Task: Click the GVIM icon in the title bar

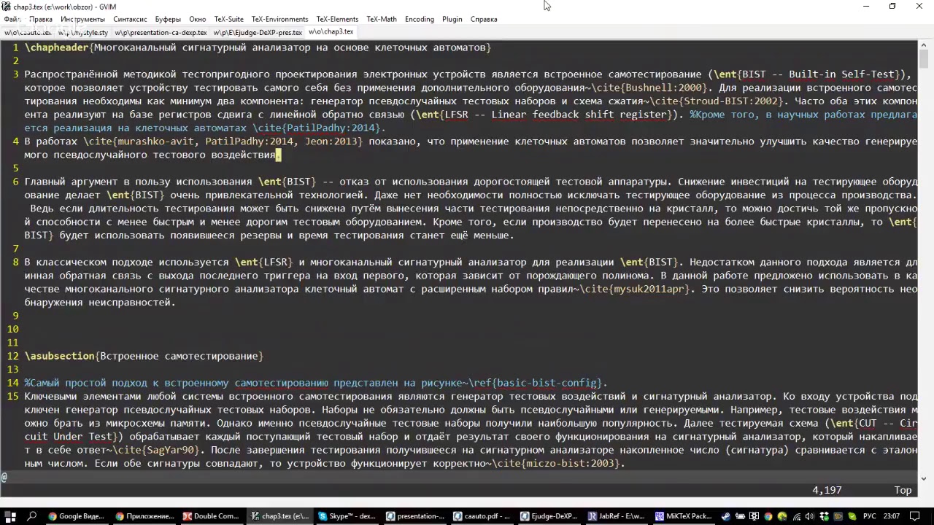Action: [x=7, y=7]
